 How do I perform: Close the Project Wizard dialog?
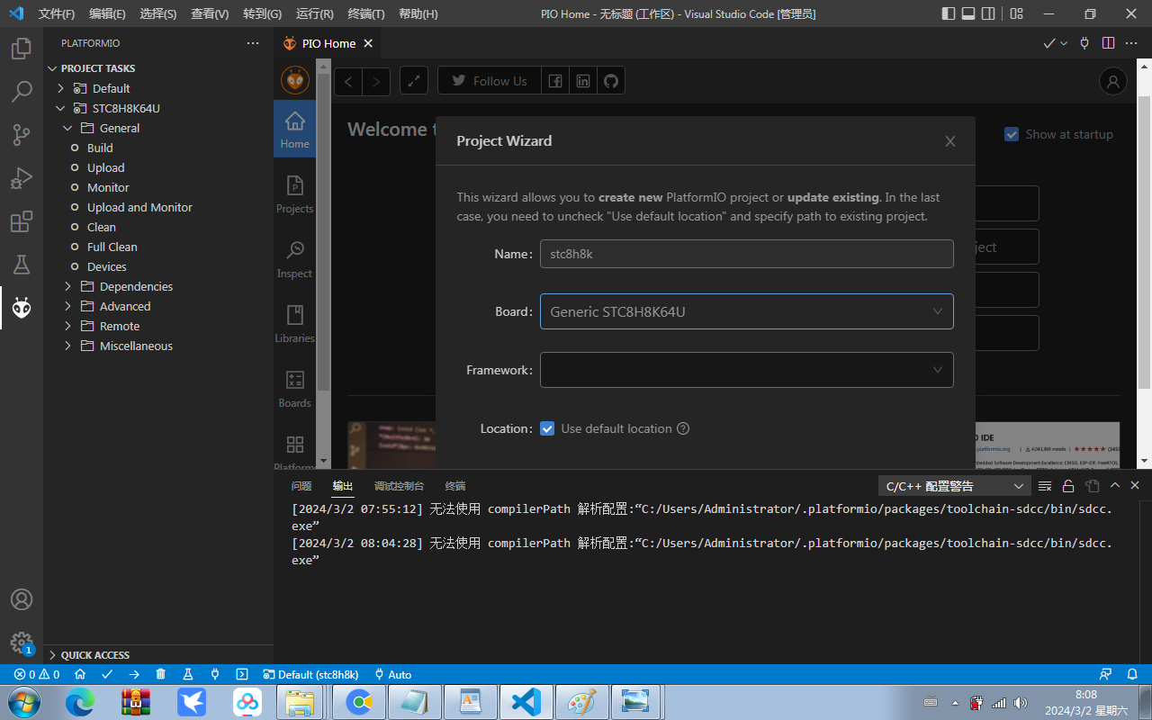pyautogui.click(x=949, y=141)
